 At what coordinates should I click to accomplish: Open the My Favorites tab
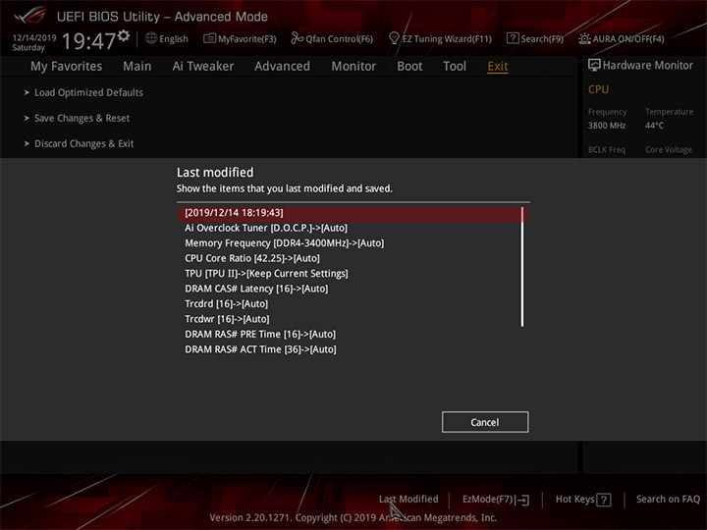pos(67,67)
